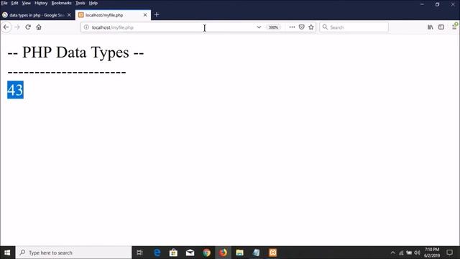Open the Tools menu
This screenshot has width=460, height=259.
[x=80, y=3]
